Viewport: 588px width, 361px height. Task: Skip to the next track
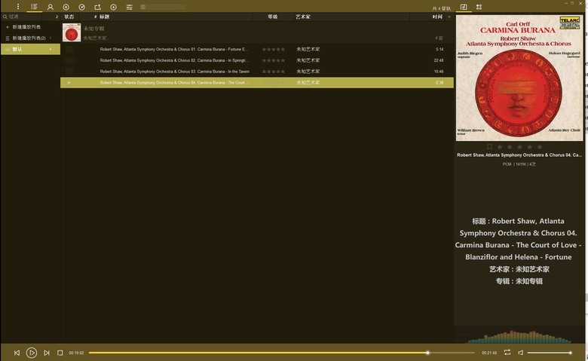pos(47,353)
